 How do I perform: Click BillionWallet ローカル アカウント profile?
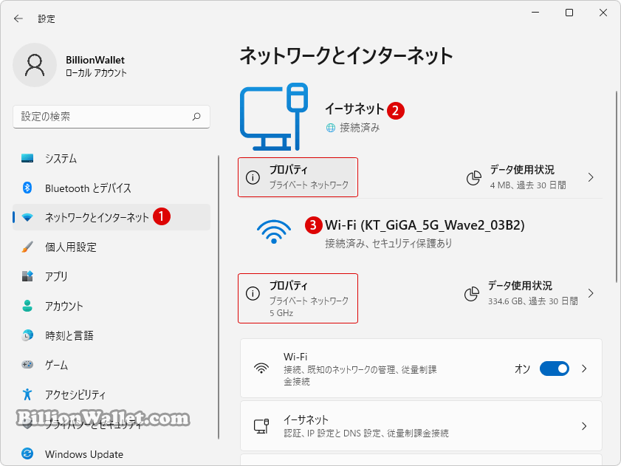click(70, 66)
